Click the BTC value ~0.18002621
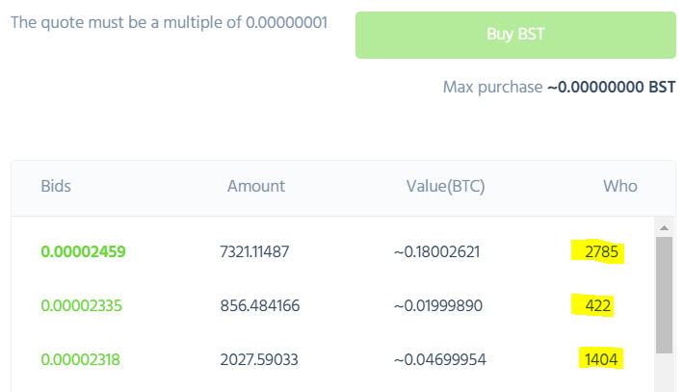The image size is (684, 392). pyautogui.click(x=436, y=252)
